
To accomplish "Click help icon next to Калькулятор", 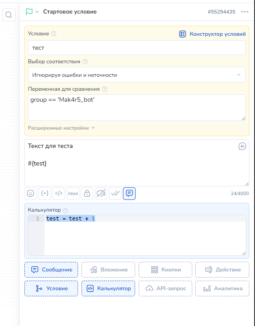I will pos(65,211).
